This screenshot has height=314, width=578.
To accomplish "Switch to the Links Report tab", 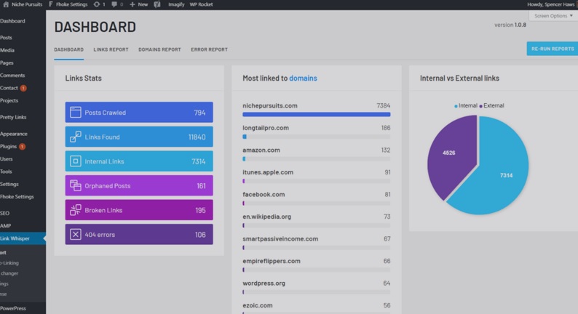I will tap(111, 49).
